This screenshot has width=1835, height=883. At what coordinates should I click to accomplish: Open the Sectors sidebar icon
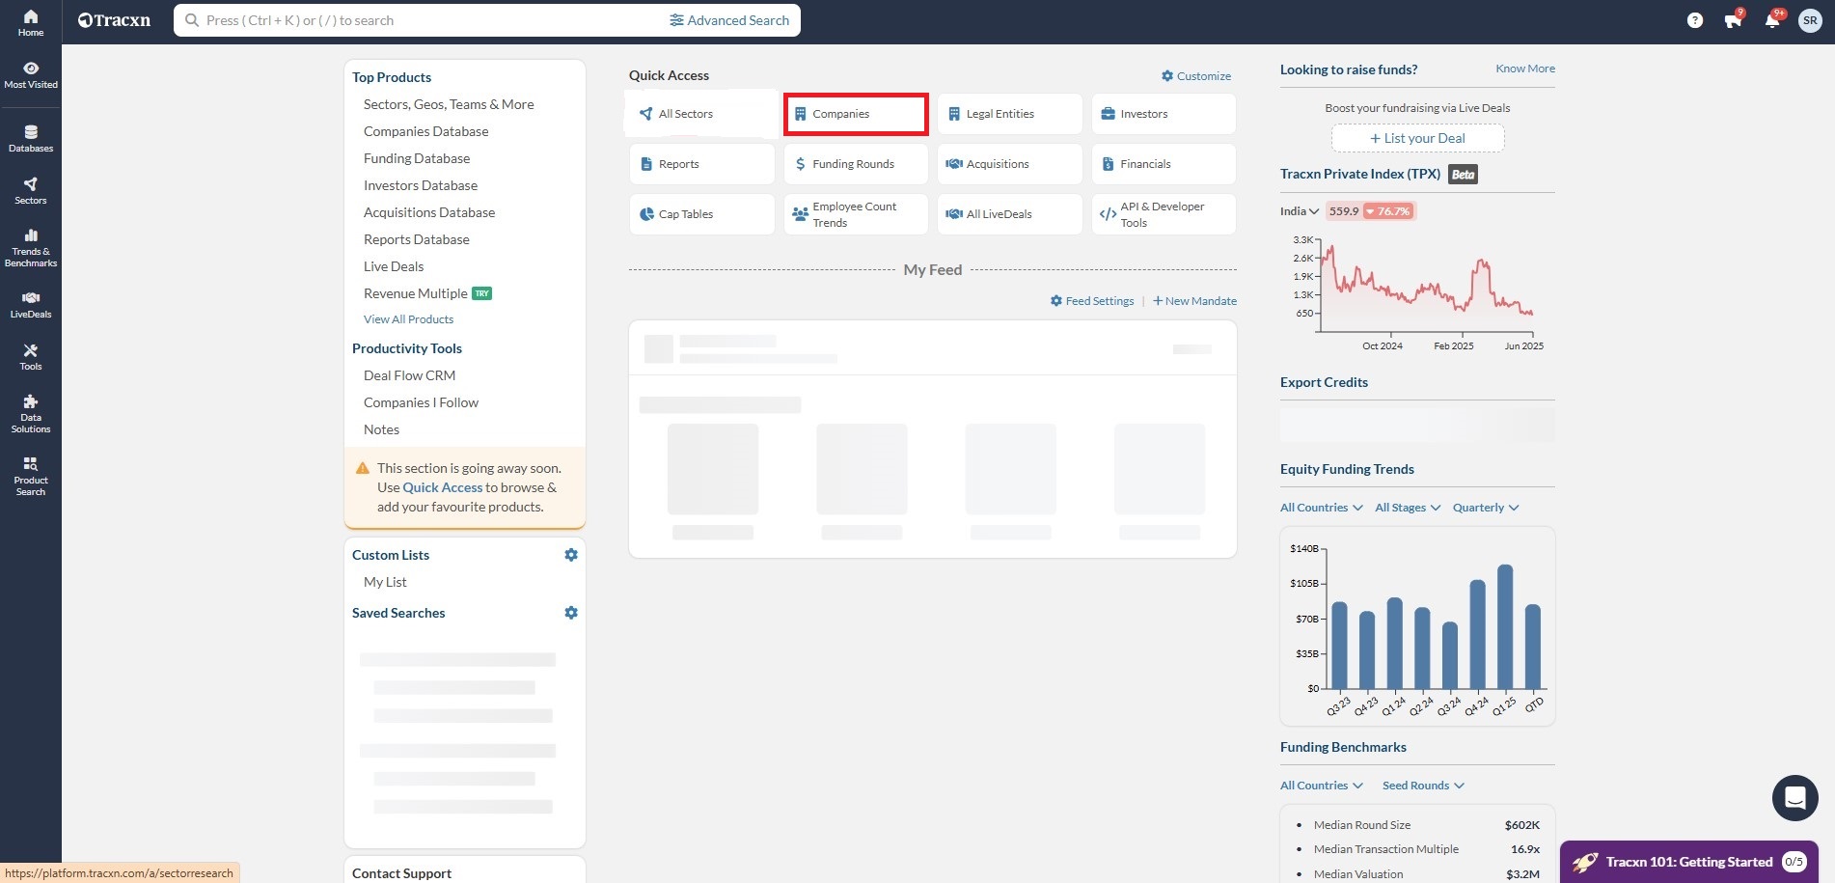(31, 190)
